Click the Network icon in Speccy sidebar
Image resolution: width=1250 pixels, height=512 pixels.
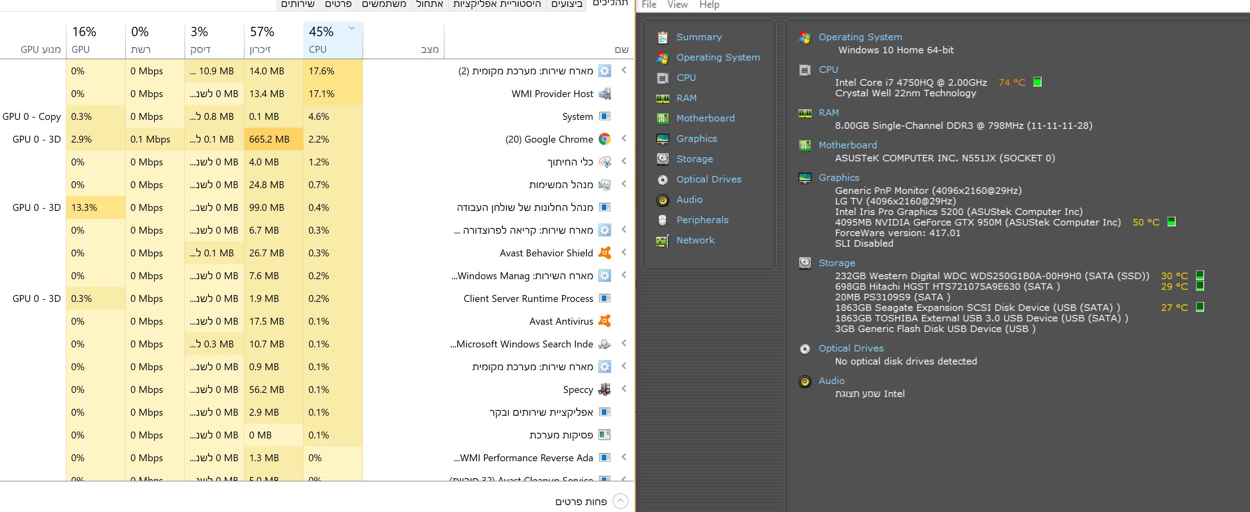[662, 241]
